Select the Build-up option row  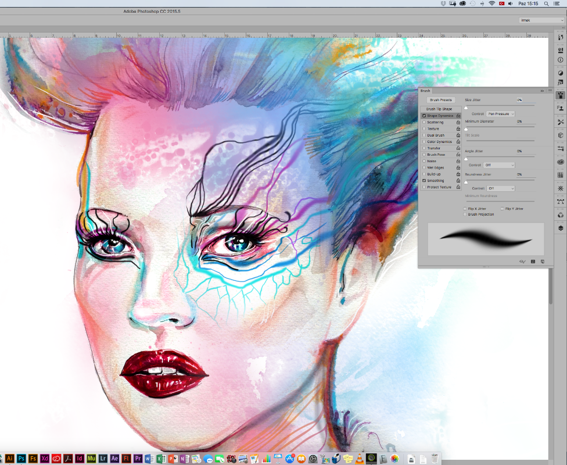441,174
